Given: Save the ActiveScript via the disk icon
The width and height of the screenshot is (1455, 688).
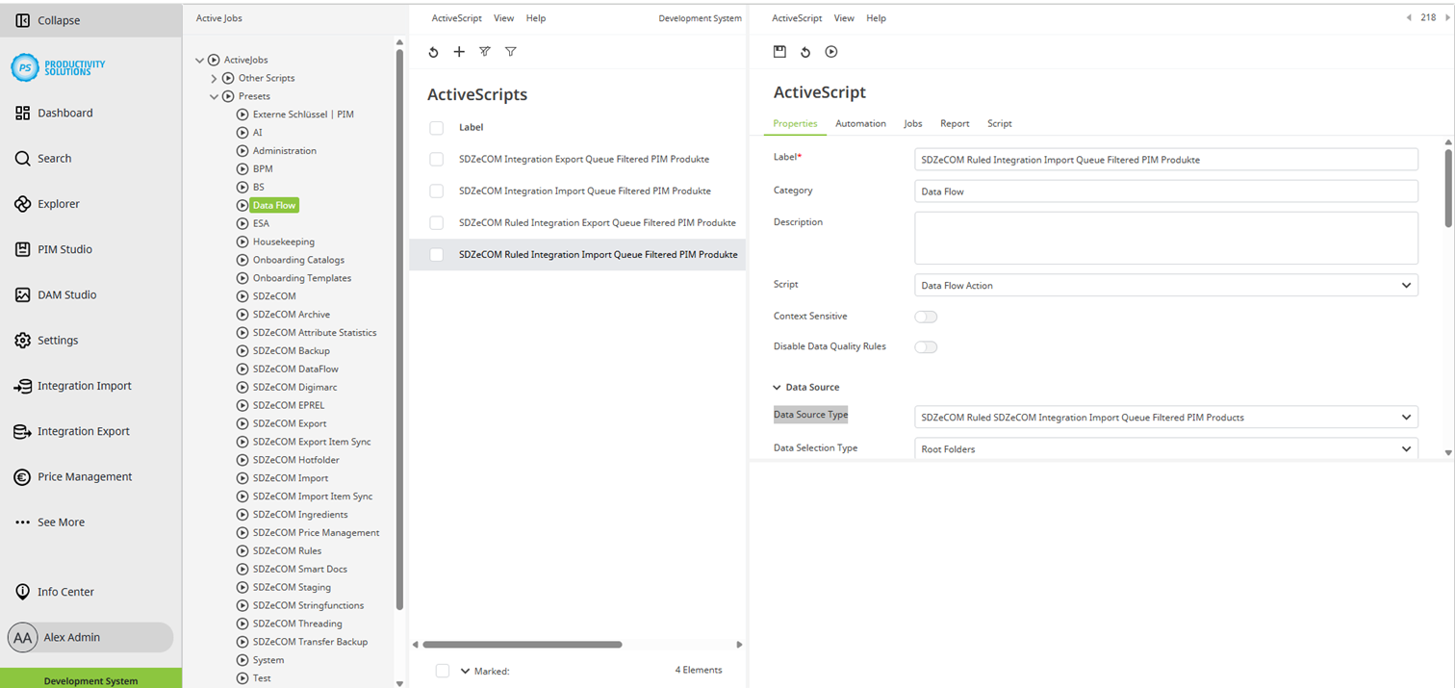Looking at the screenshot, I should tap(779, 51).
